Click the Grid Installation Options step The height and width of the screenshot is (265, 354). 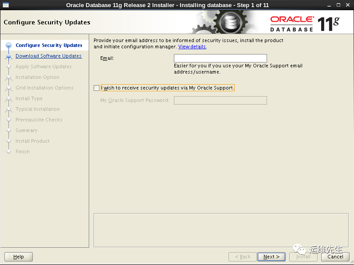(44, 88)
